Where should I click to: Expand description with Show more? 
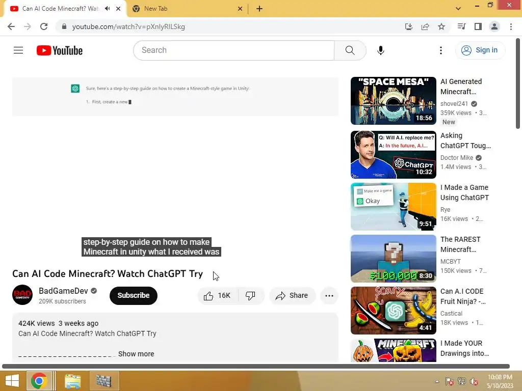click(x=136, y=354)
